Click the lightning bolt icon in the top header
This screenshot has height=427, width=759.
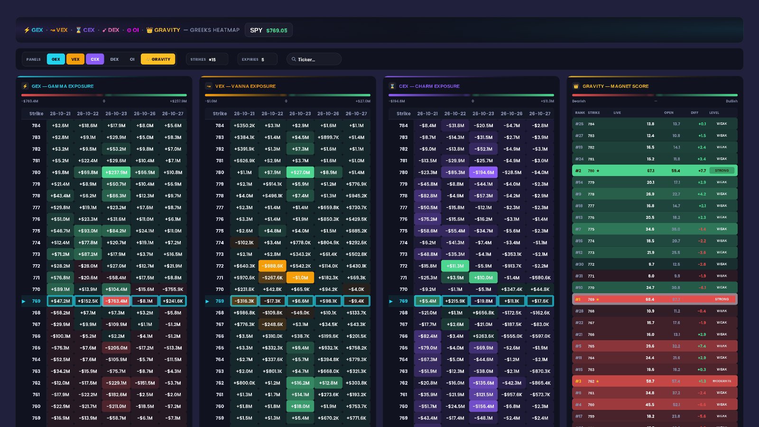click(x=27, y=30)
